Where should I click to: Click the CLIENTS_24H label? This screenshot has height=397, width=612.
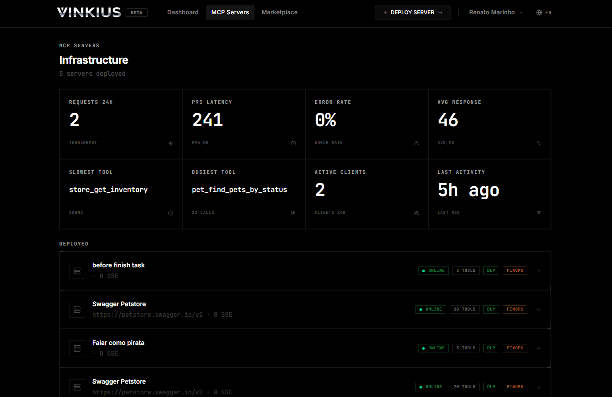point(330,213)
